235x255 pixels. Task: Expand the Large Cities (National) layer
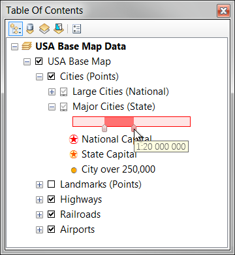[52, 92]
